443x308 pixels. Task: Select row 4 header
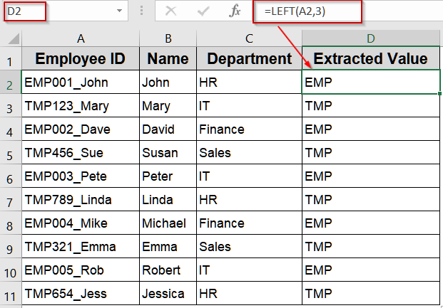pyautogui.click(x=11, y=129)
